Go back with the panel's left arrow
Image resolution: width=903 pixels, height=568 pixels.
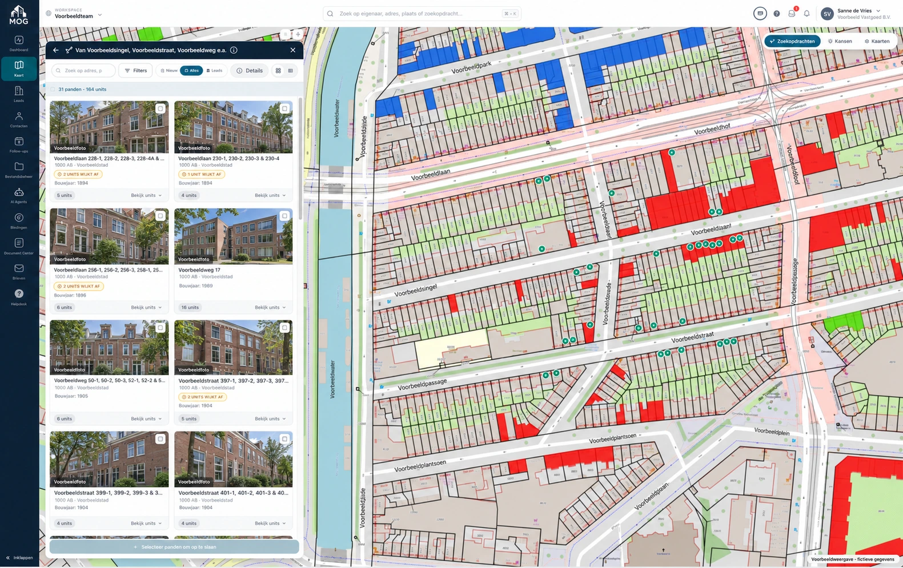pos(55,50)
